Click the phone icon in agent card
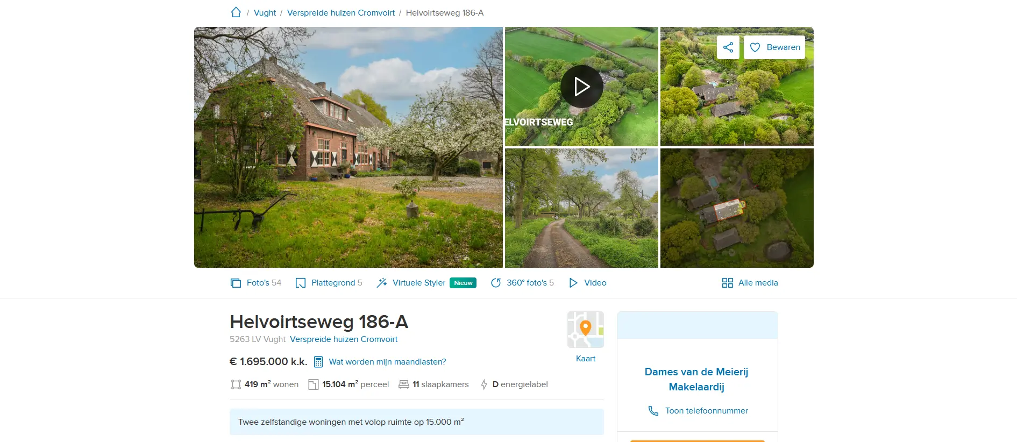This screenshot has width=1017, height=442. tap(653, 411)
